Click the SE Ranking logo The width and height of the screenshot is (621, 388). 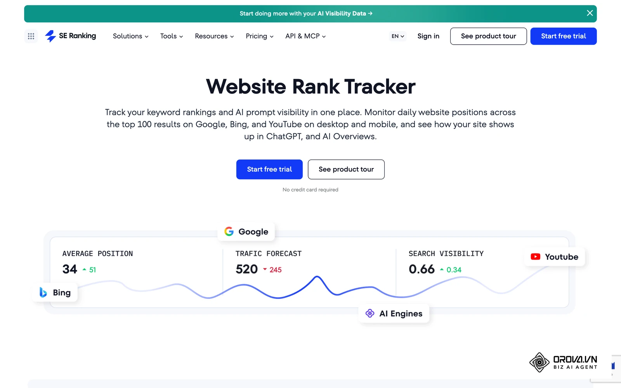70,36
